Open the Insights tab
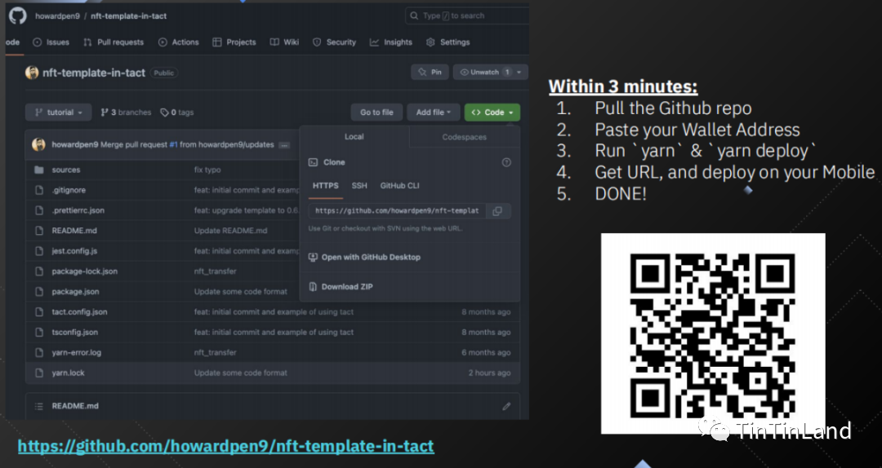 coord(391,42)
